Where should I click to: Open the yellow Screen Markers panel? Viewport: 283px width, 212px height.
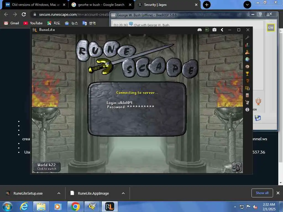coord(247,88)
